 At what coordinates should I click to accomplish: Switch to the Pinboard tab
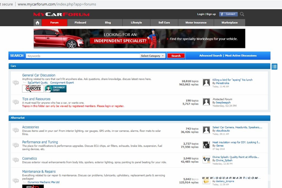click(x=80, y=23)
